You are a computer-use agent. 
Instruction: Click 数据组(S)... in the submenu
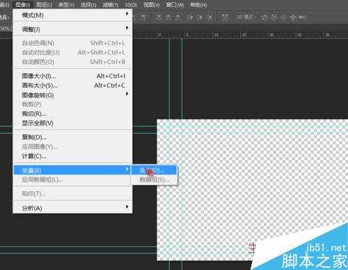[155, 180]
